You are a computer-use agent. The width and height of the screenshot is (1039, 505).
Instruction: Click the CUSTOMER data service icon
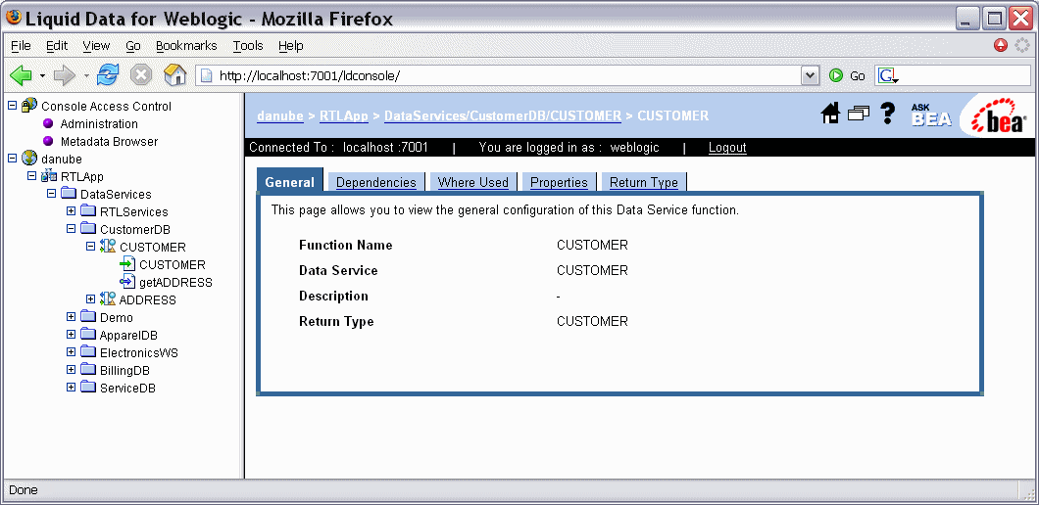(x=108, y=247)
